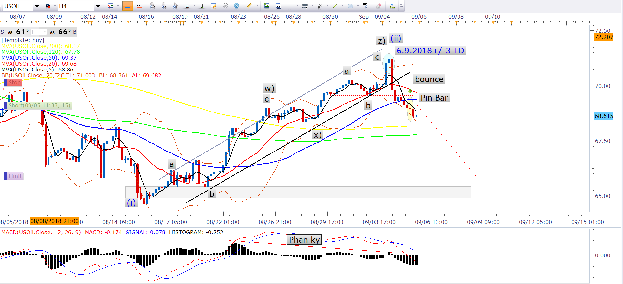The height and width of the screenshot is (284, 623).
Task: Select the eraser tool
Action: [x=379, y=6]
